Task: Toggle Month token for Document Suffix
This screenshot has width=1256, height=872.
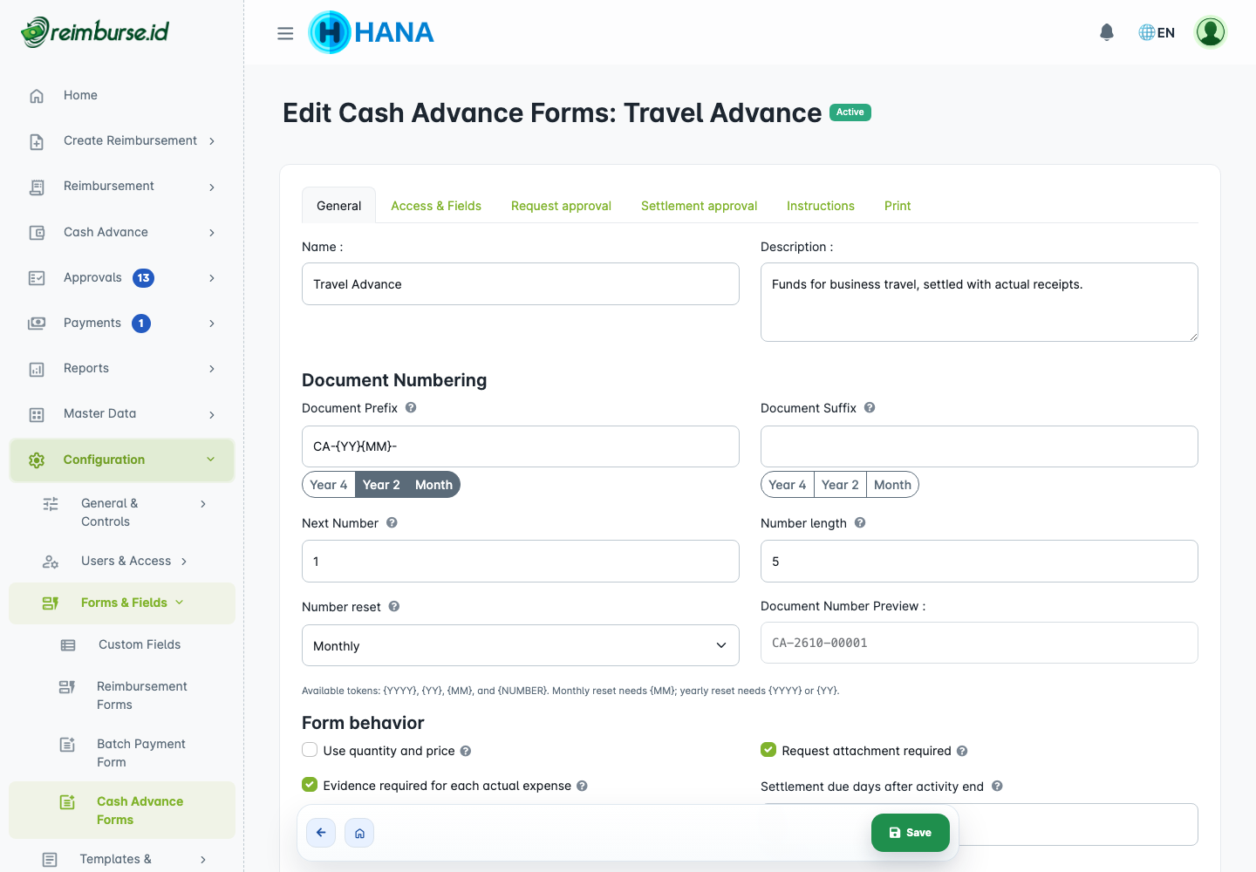Action: 892,485
